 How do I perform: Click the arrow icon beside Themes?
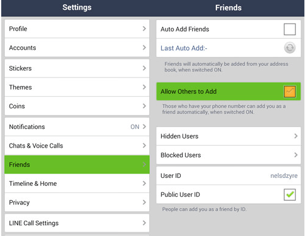144,87
